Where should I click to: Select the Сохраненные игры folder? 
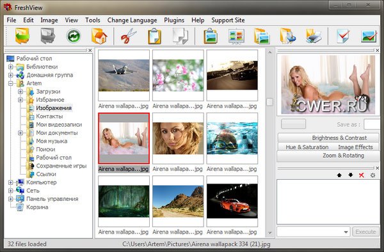[61, 166]
